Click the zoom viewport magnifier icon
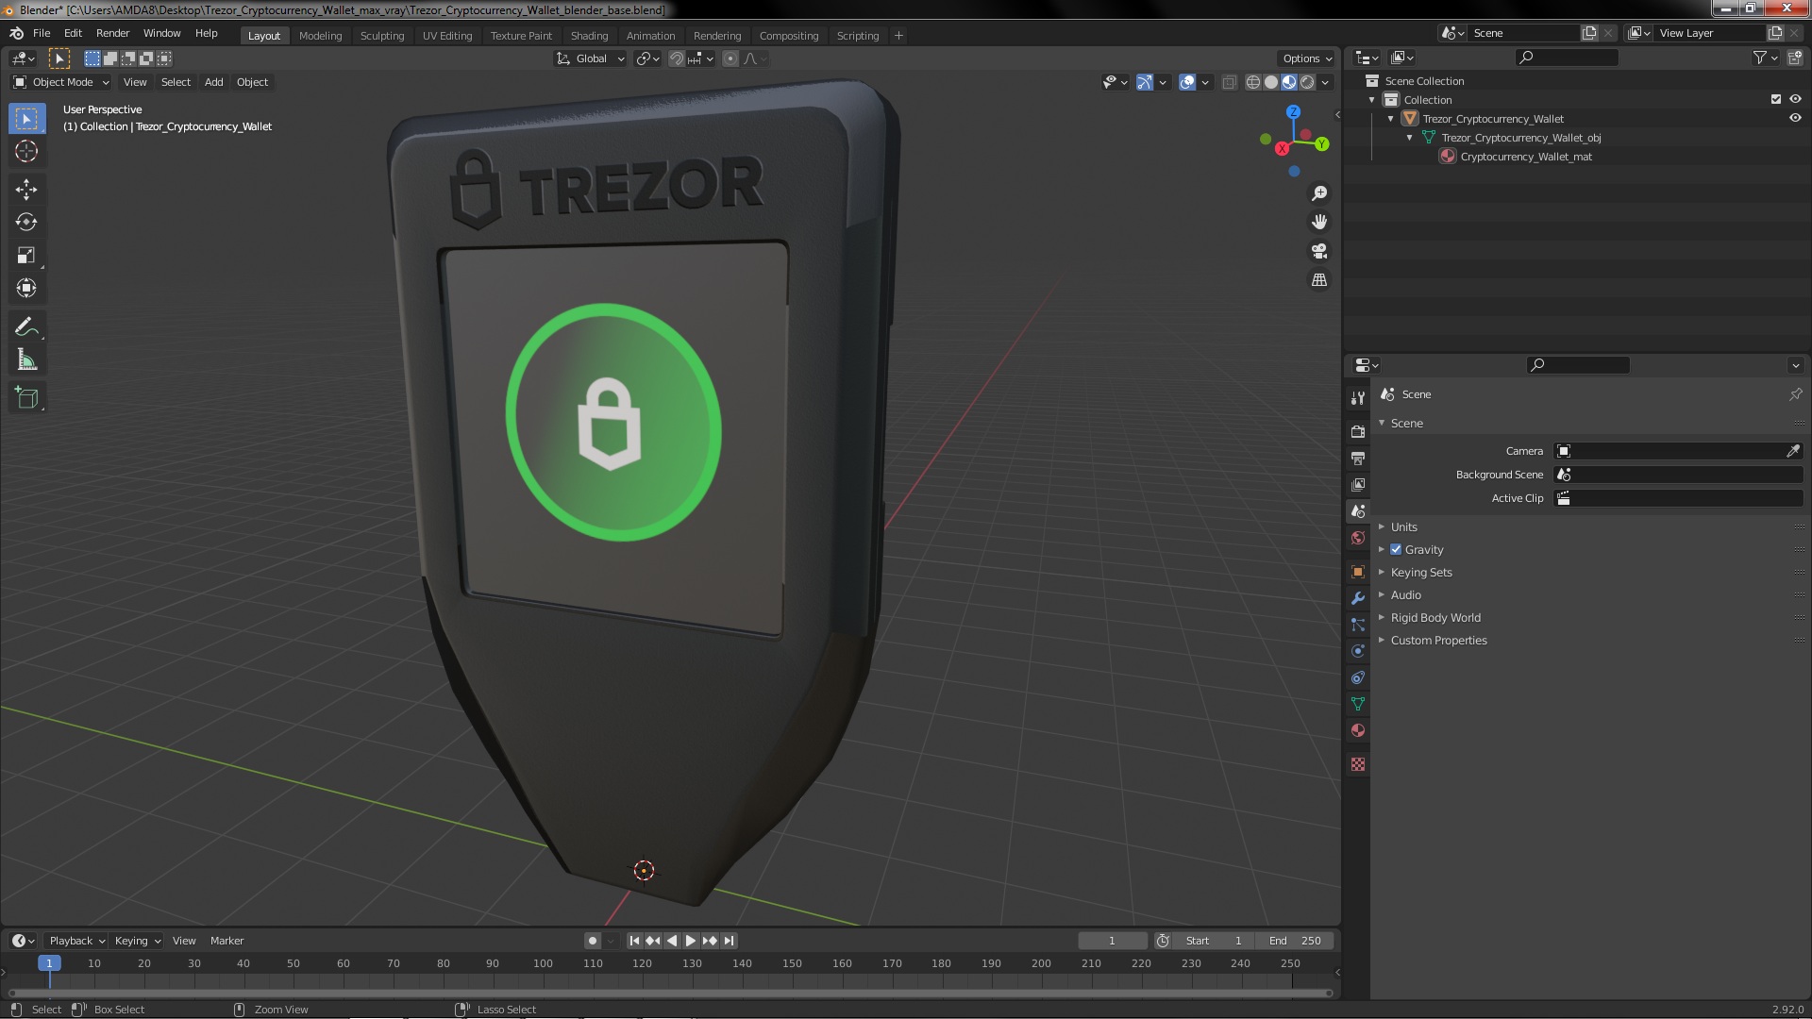The width and height of the screenshot is (1812, 1019). 1319,193
